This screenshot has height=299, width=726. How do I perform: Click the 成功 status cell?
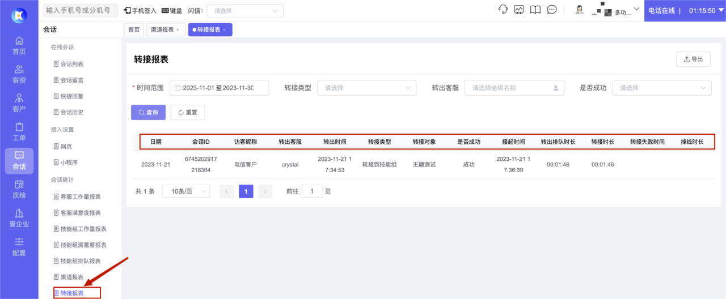click(x=469, y=165)
